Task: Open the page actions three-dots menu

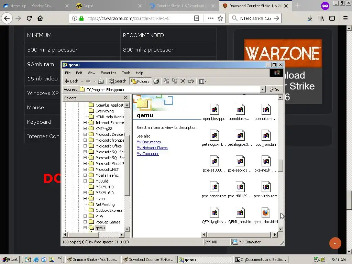Action: pyautogui.click(x=211, y=18)
